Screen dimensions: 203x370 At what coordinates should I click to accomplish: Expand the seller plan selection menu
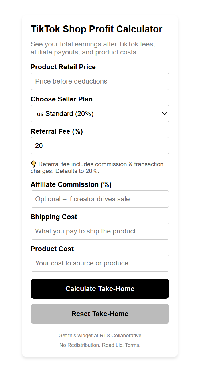[x=100, y=113]
